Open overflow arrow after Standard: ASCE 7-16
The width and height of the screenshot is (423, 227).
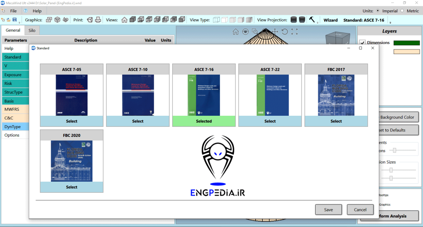390,22
